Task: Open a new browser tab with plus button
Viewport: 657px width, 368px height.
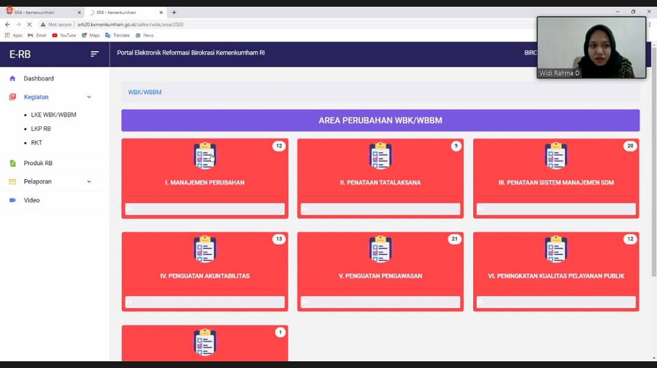Action: 174,12
